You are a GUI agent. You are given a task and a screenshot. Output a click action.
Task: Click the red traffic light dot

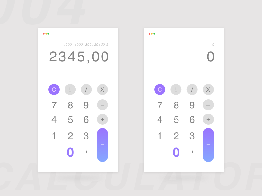tap(44, 33)
